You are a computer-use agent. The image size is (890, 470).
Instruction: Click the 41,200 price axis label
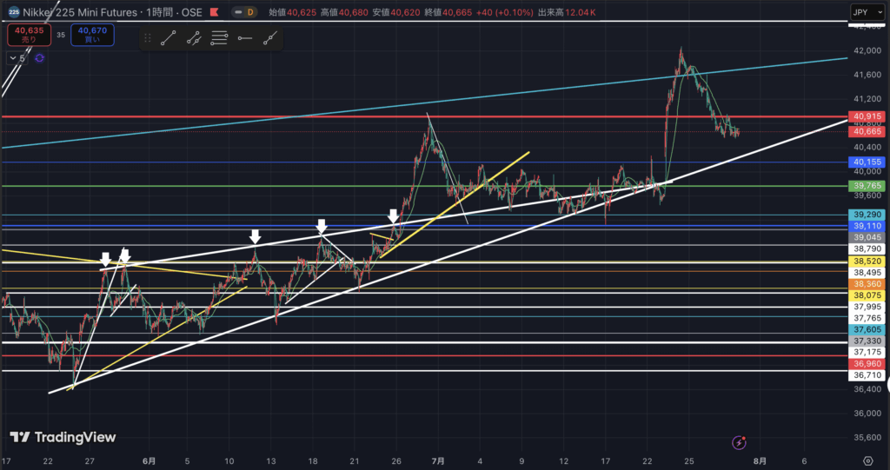tap(867, 99)
